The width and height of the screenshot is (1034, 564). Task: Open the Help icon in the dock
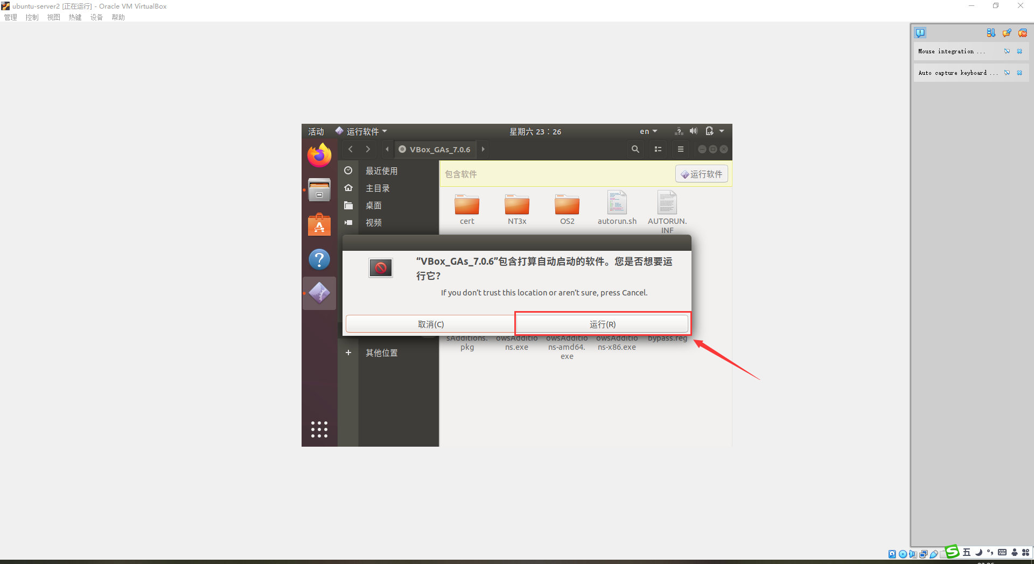tap(319, 259)
